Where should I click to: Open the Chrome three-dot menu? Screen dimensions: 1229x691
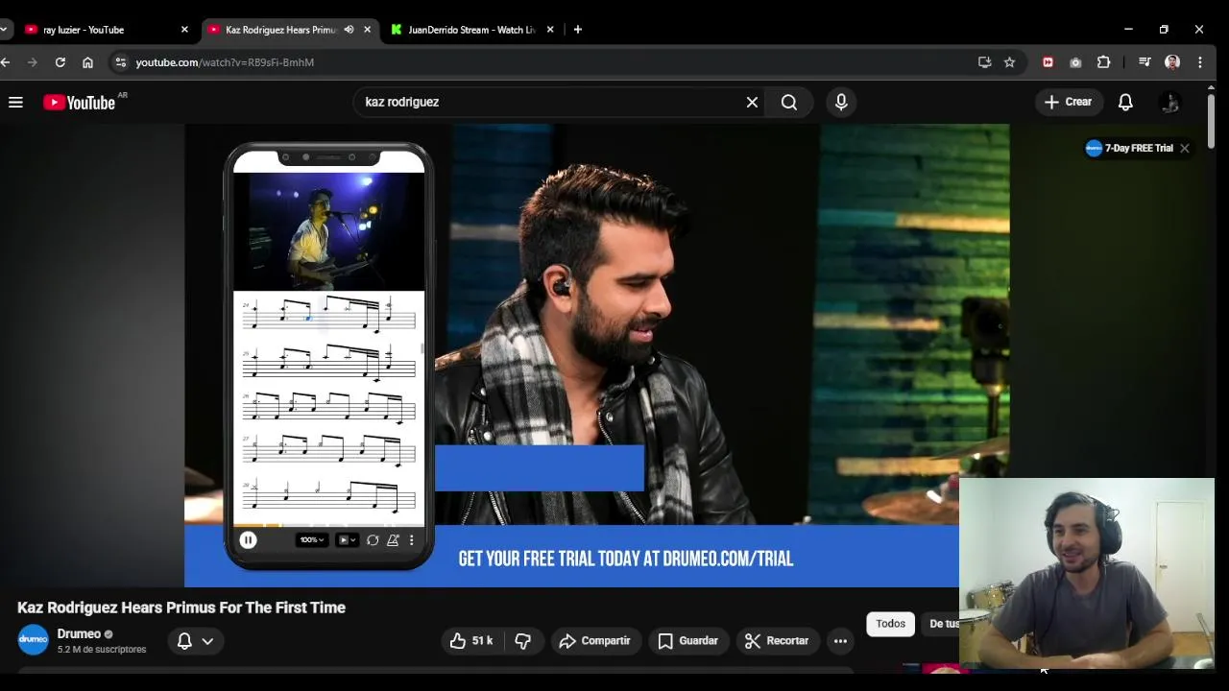(x=1199, y=62)
